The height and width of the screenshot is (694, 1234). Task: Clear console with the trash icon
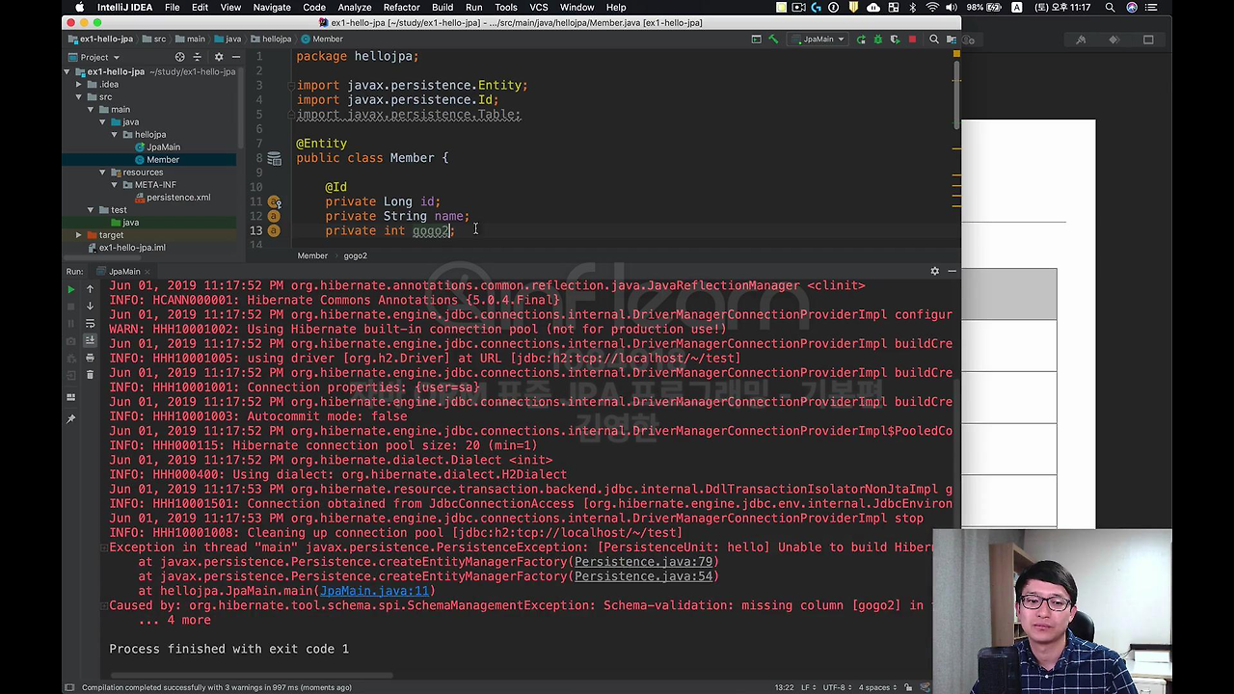pyautogui.click(x=90, y=374)
